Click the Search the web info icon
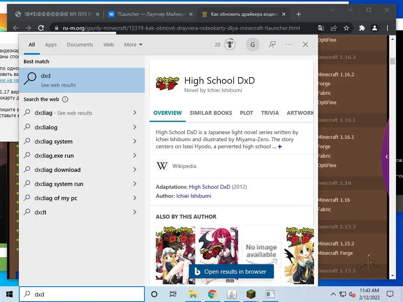403x302 pixels. click(x=65, y=99)
